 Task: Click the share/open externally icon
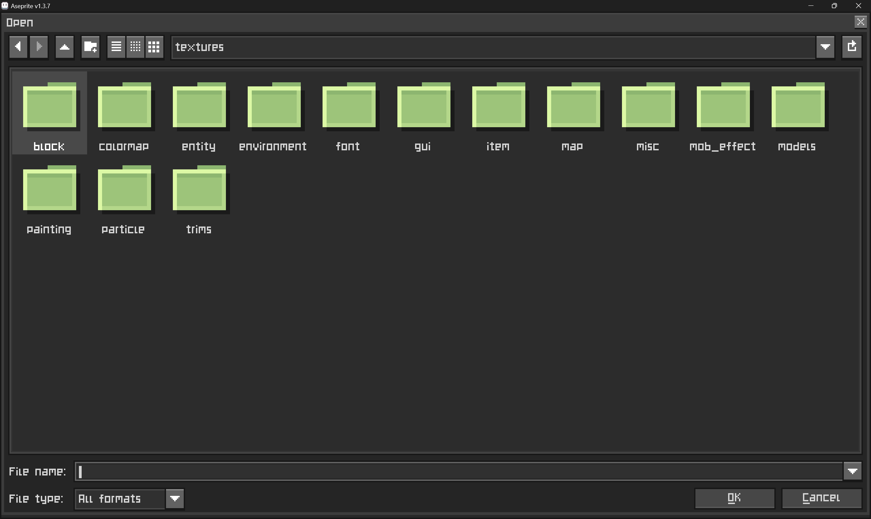coord(852,47)
